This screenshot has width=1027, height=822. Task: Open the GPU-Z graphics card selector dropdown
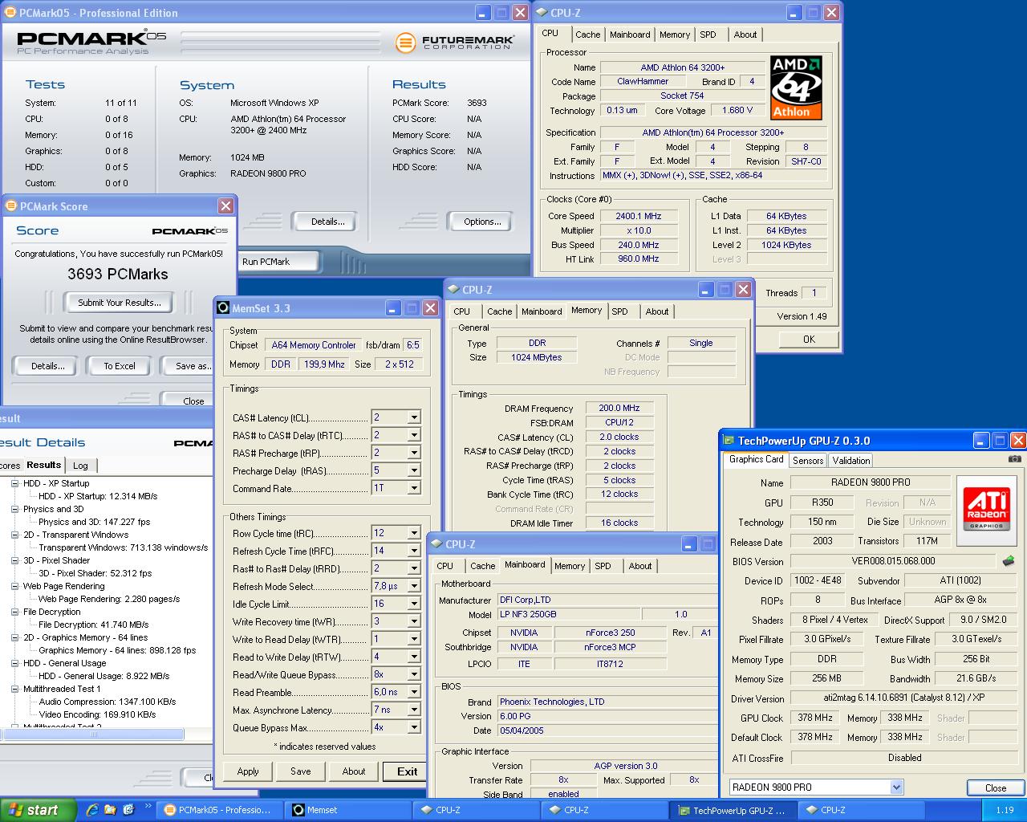point(896,787)
